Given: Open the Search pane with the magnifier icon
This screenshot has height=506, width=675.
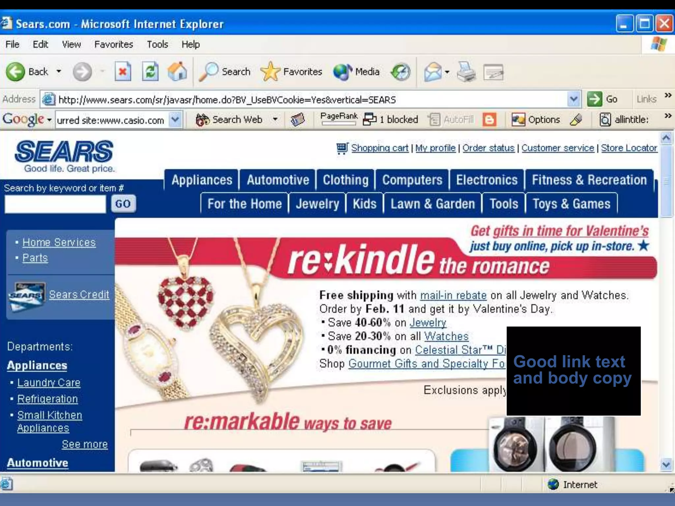Looking at the screenshot, I should pyautogui.click(x=208, y=71).
